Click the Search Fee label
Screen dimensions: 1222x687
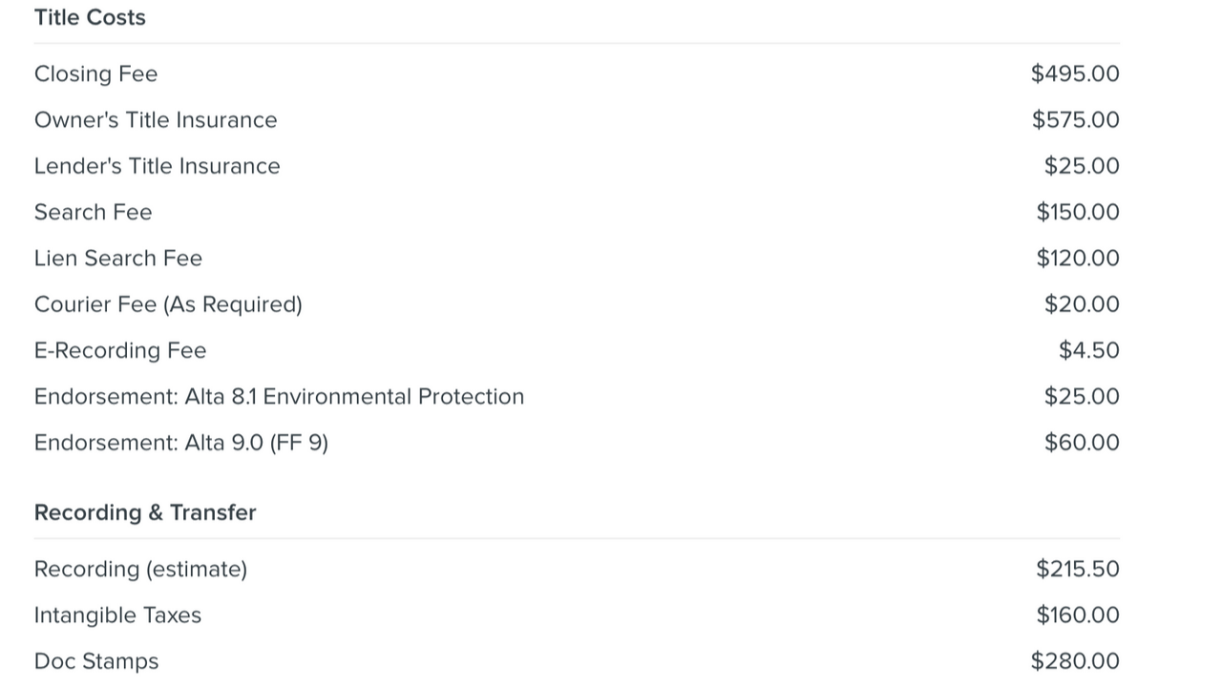point(94,212)
